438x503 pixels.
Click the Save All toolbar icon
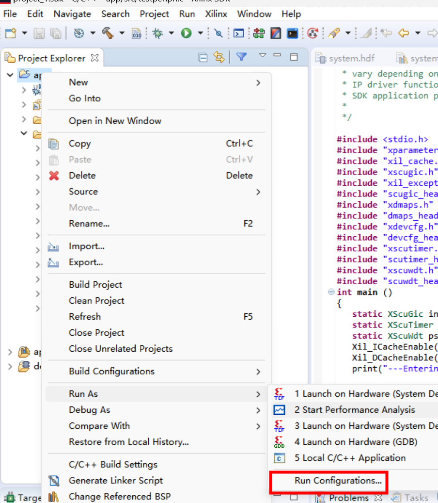click(x=56, y=33)
